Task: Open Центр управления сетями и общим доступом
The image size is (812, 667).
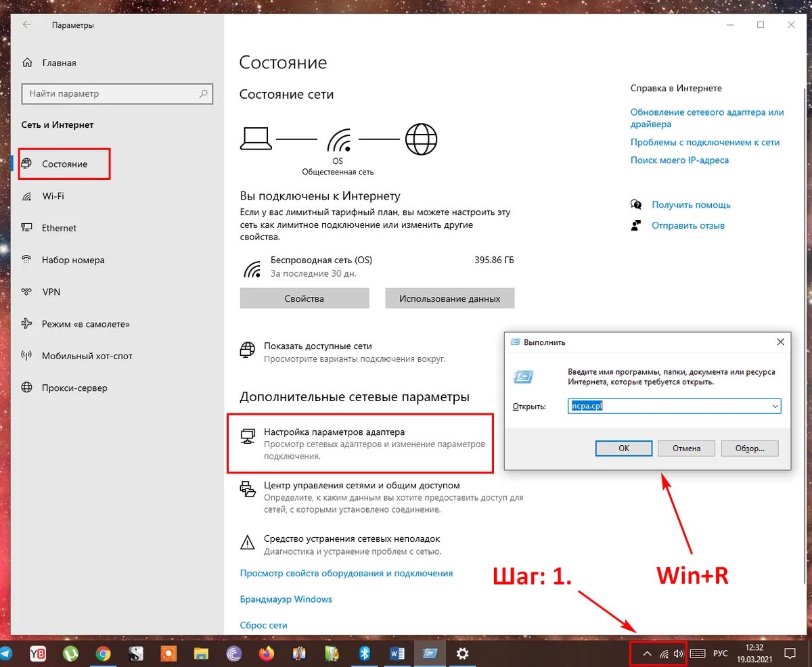Action: point(382,497)
